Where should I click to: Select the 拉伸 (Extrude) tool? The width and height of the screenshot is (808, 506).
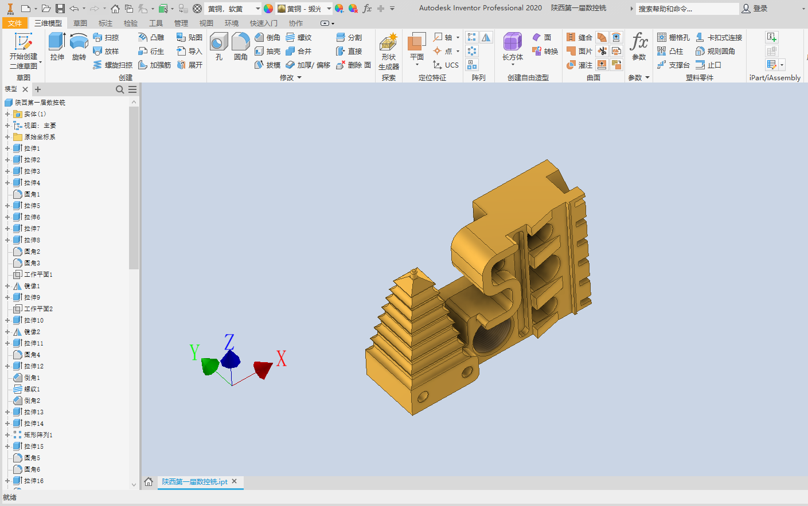point(57,46)
